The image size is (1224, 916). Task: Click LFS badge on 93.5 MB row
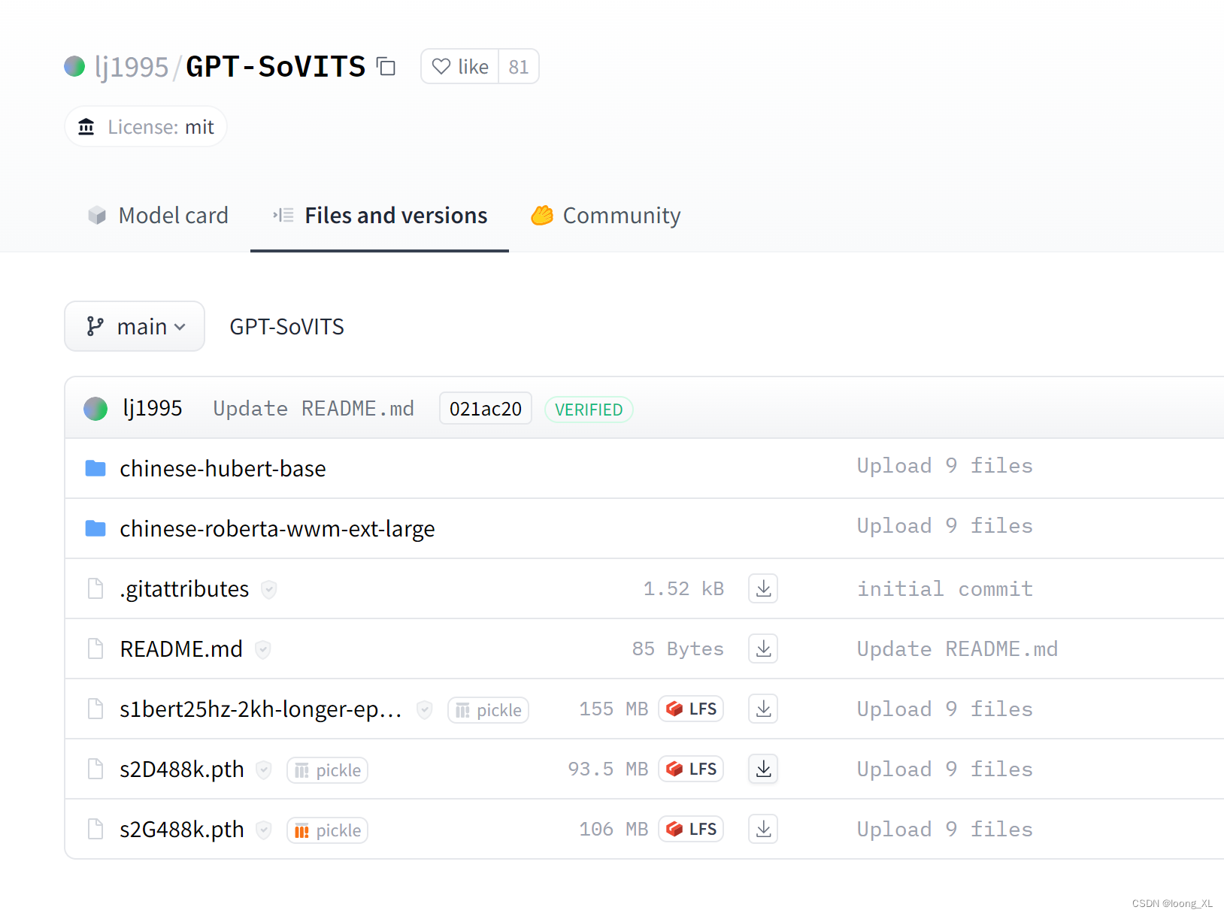[691, 769]
